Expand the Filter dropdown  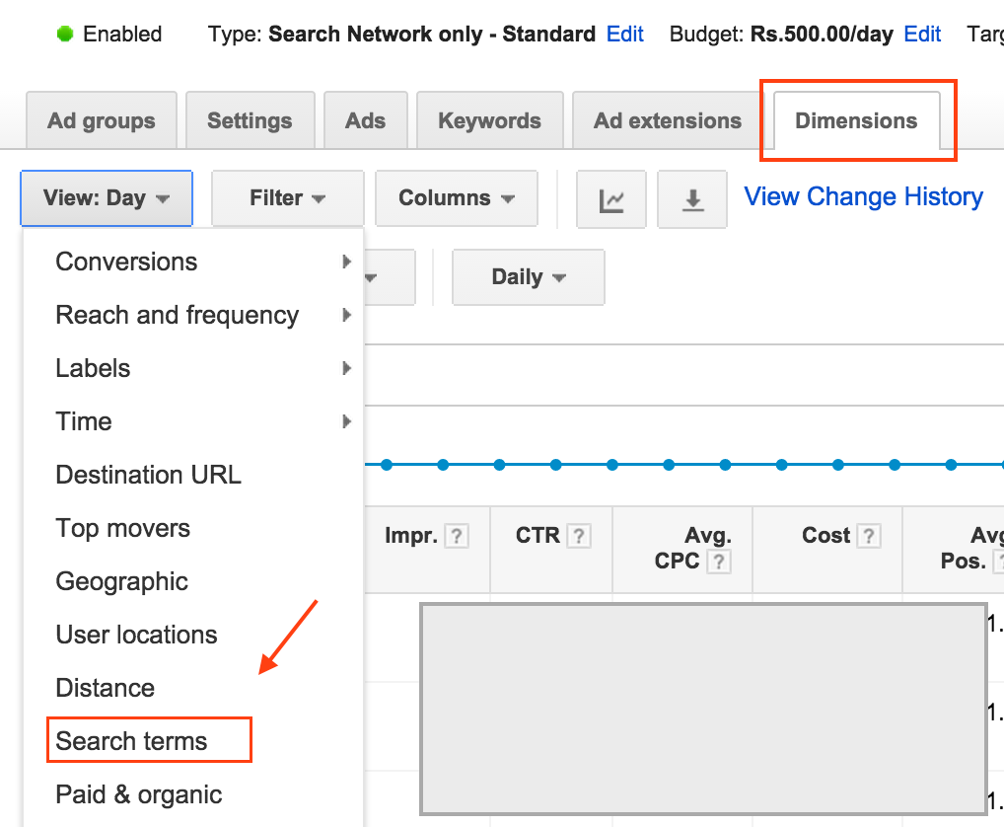[287, 197]
